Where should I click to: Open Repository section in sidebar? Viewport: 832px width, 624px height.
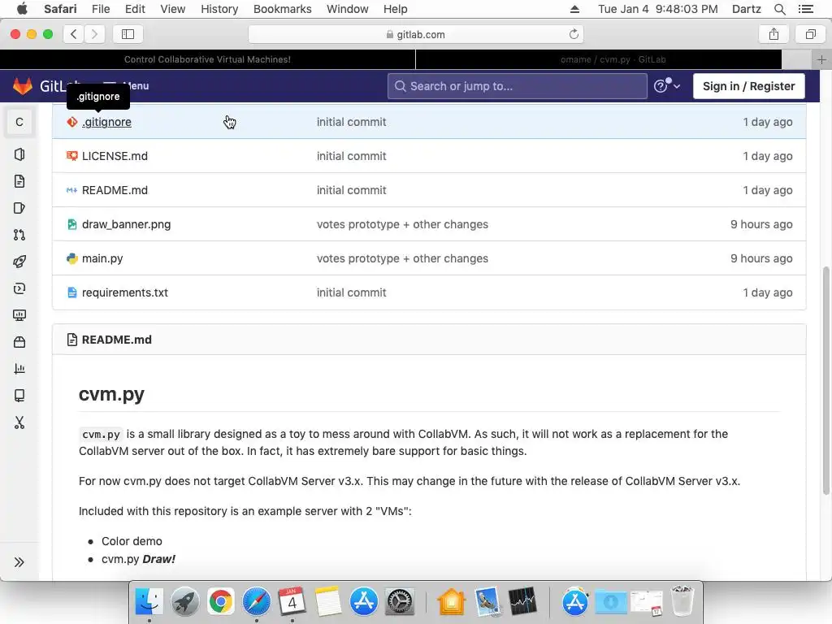click(19, 181)
